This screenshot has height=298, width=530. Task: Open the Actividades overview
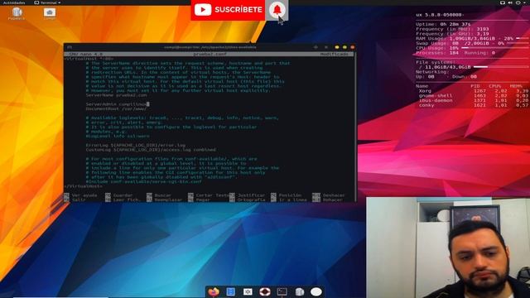point(14,2)
